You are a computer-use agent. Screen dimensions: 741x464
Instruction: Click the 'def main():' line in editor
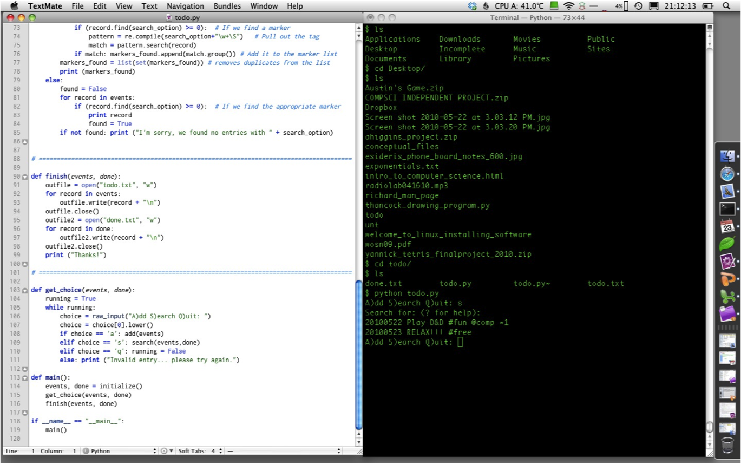click(x=50, y=377)
